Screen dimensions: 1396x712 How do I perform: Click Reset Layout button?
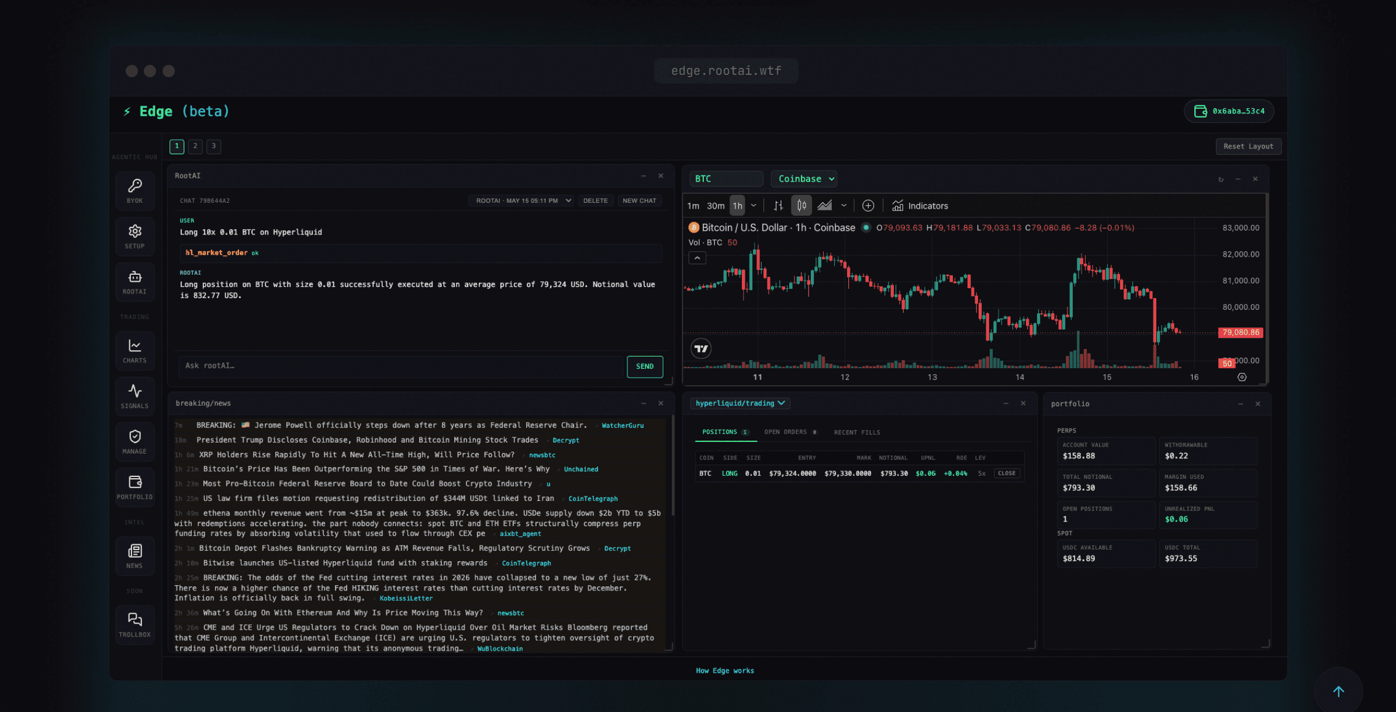pyautogui.click(x=1248, y=146)
